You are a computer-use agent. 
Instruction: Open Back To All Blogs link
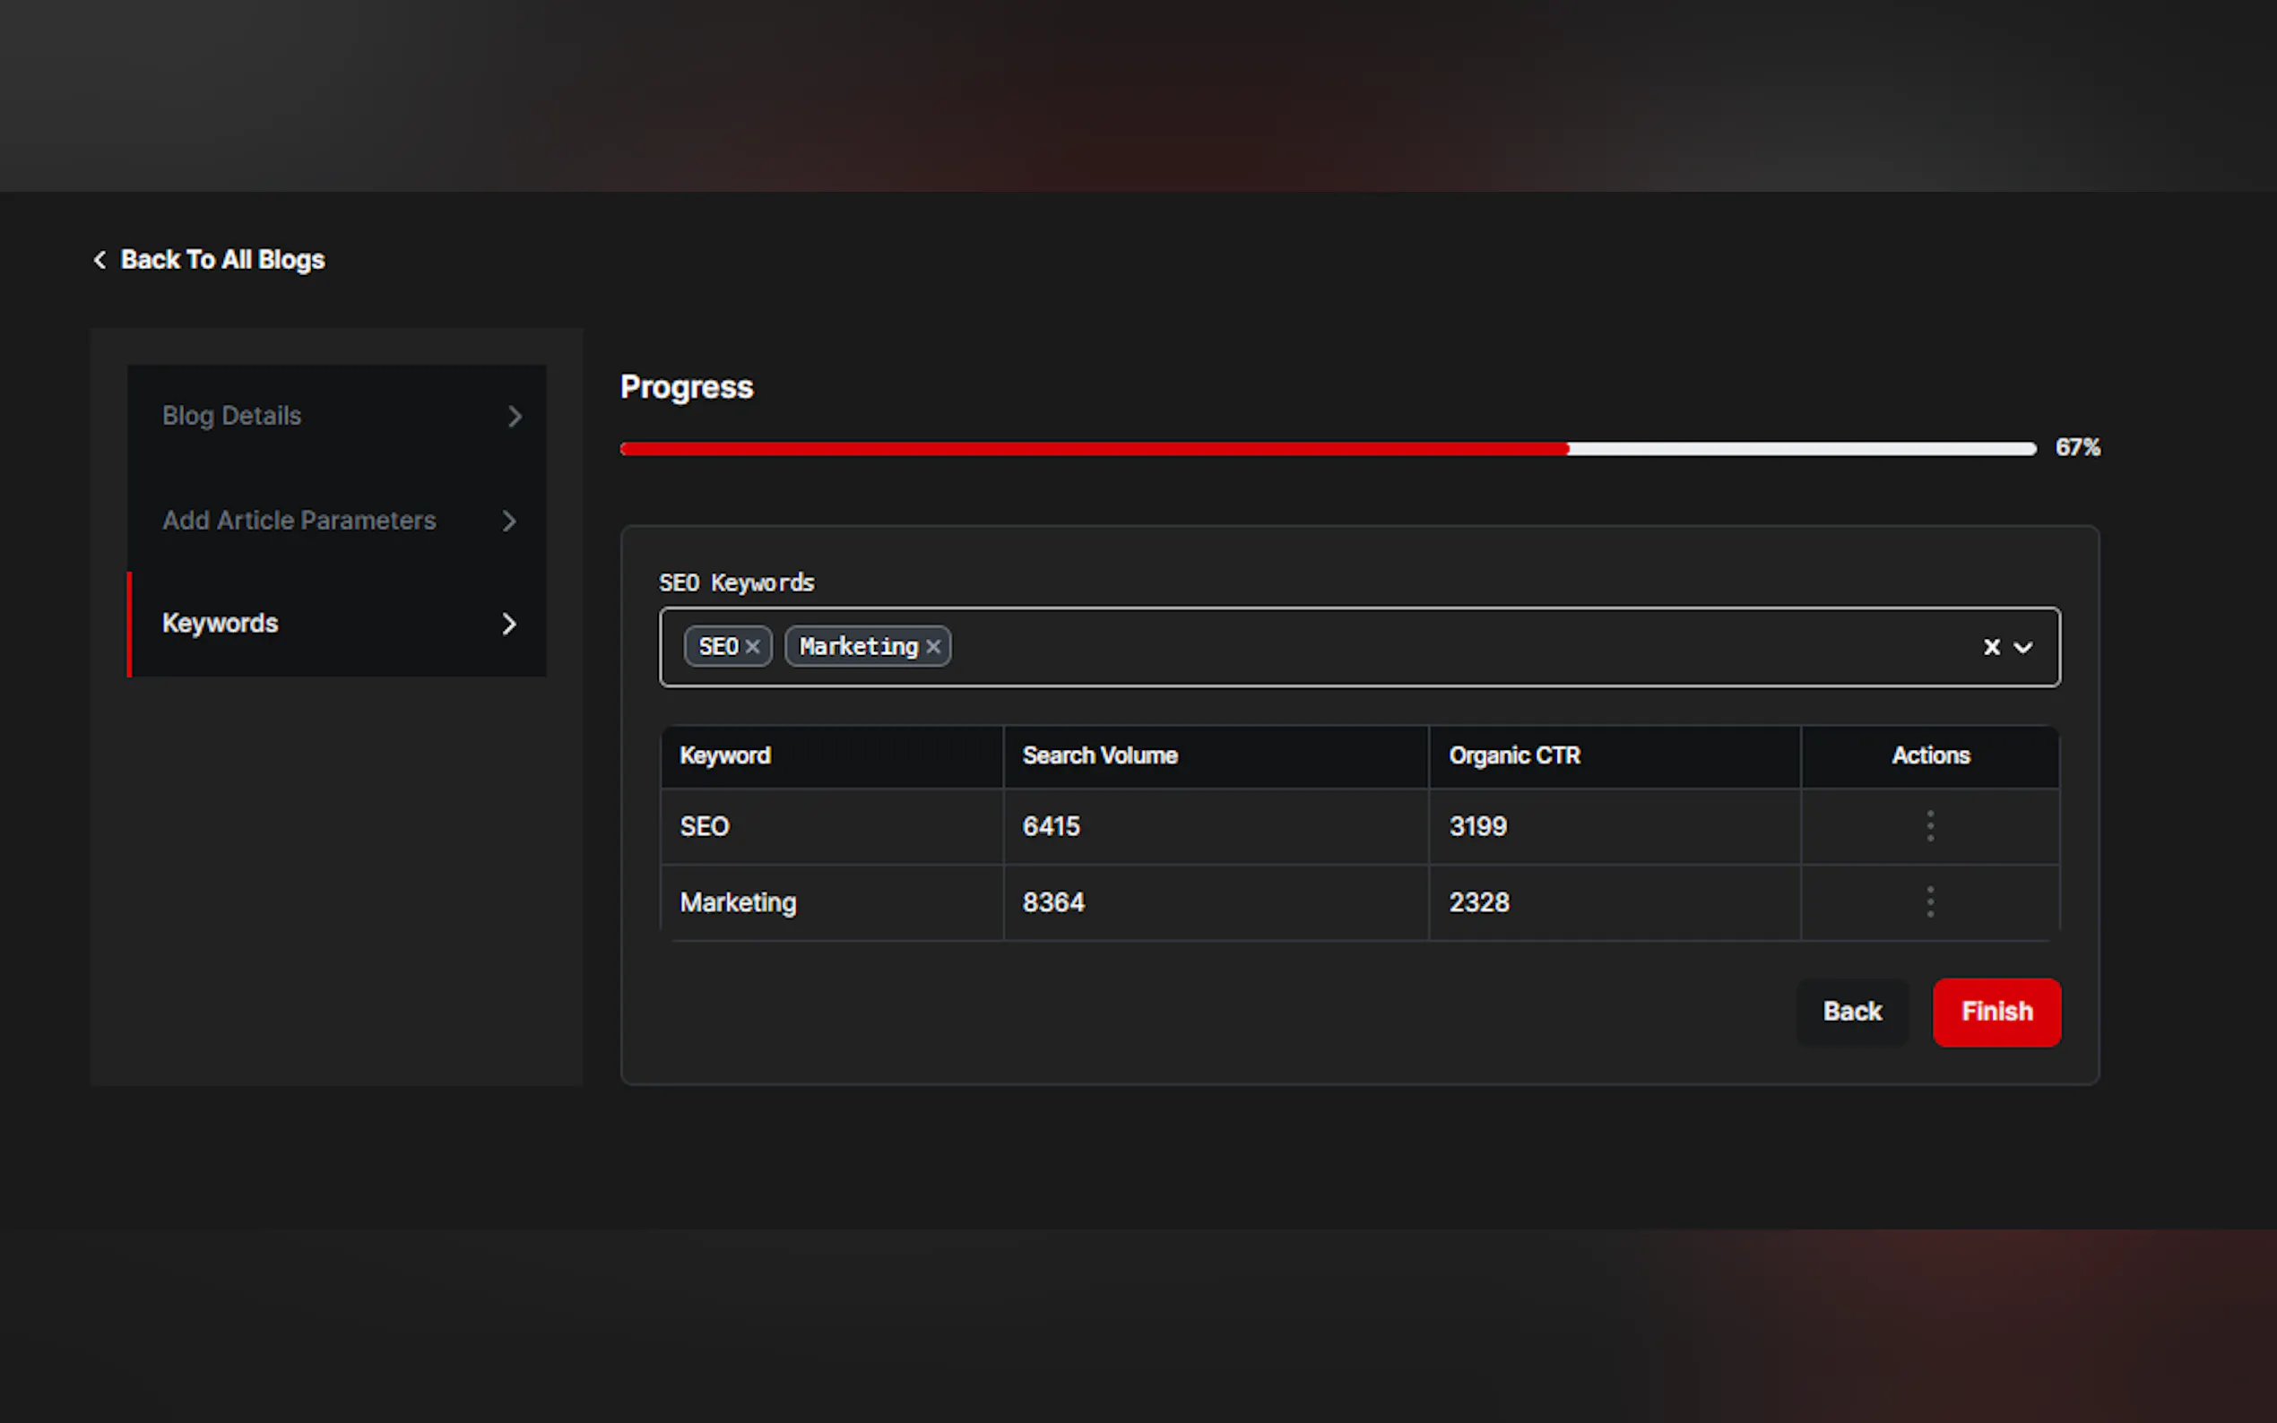[x=222, y=260]
